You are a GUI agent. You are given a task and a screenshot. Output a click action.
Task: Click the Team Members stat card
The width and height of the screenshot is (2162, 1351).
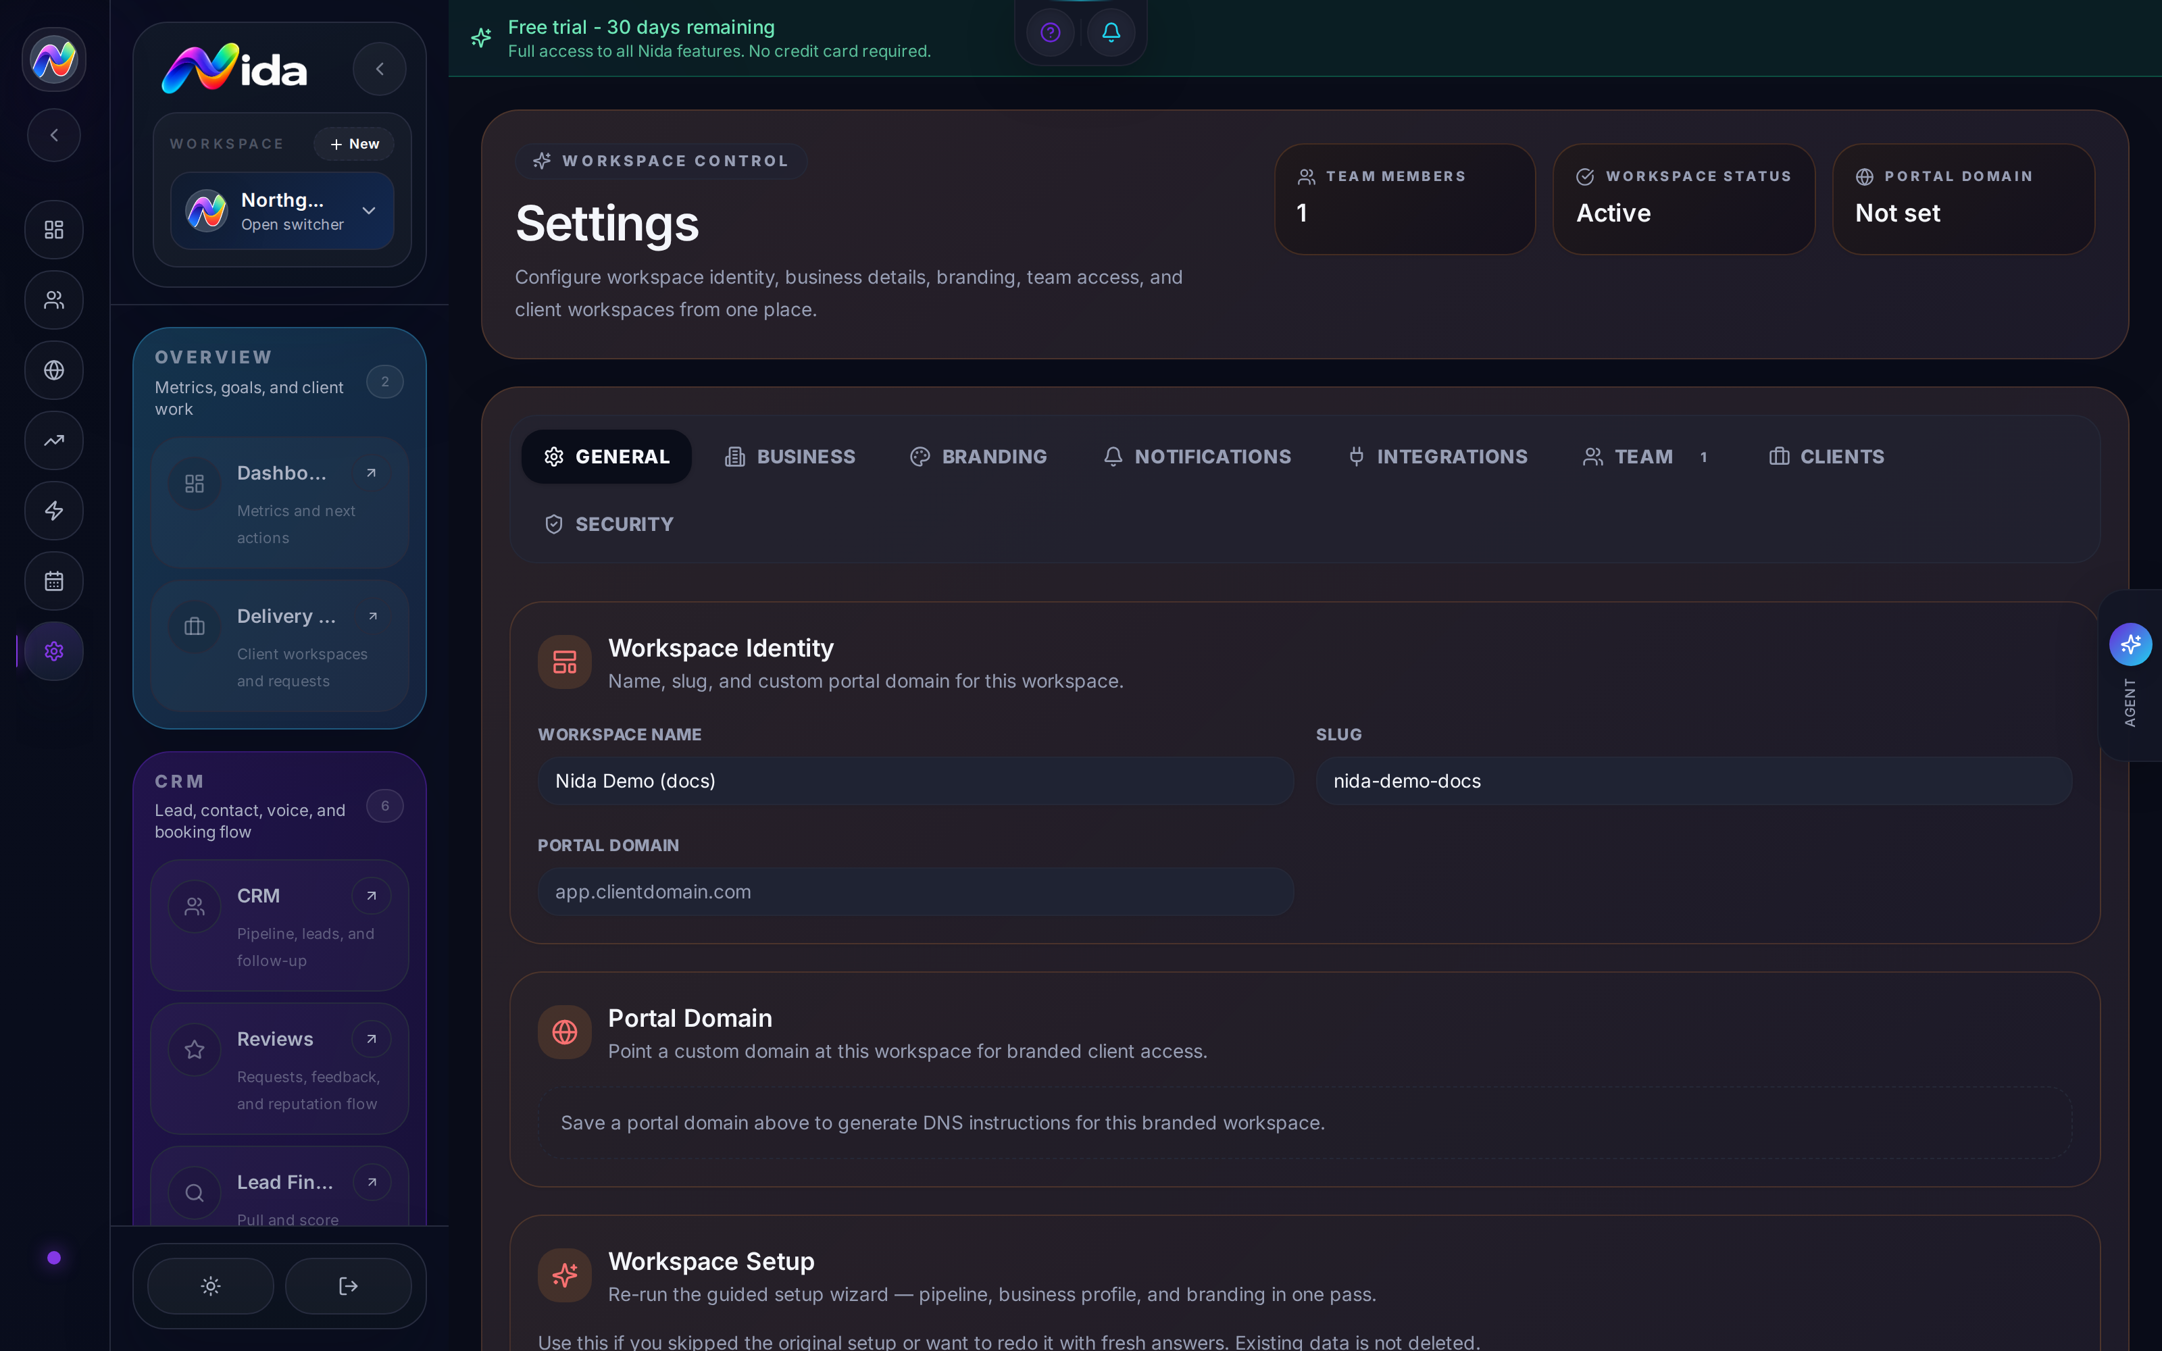tap(1405, 199)
